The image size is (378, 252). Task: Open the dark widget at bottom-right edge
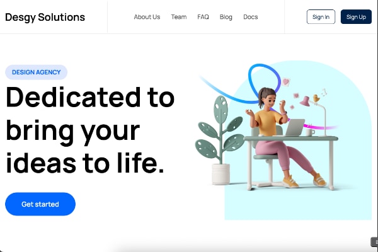click(x=374, y=242)
